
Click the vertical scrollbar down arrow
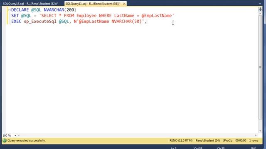coord(260,131)
